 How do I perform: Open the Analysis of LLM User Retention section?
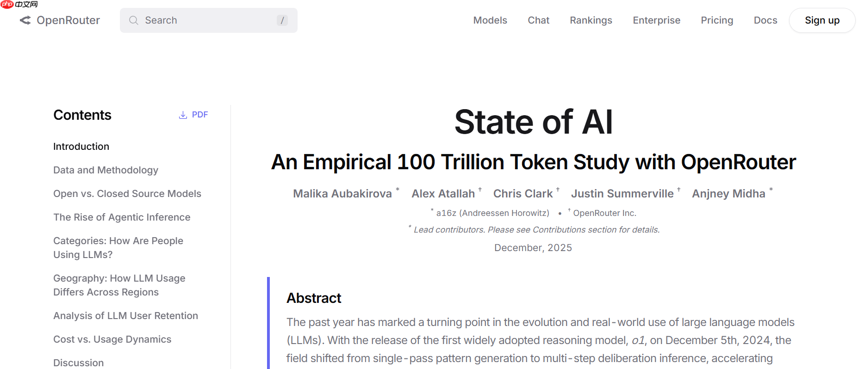click(125, 315)
